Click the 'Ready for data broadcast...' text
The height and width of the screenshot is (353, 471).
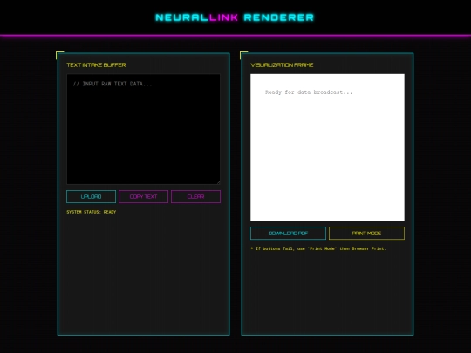click(309, 92)
